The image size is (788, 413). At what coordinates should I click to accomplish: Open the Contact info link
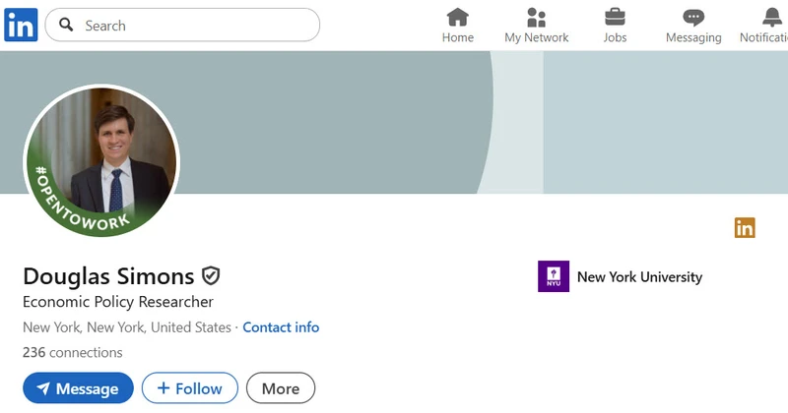[x=281, y=327]
